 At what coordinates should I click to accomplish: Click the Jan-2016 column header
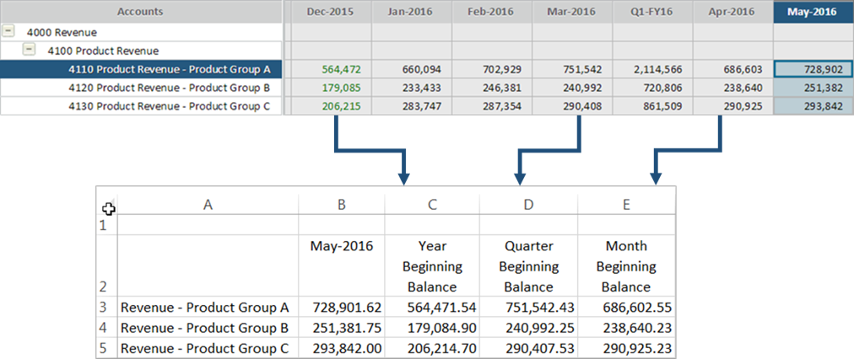pyautogui.click(x=412, y=12)
